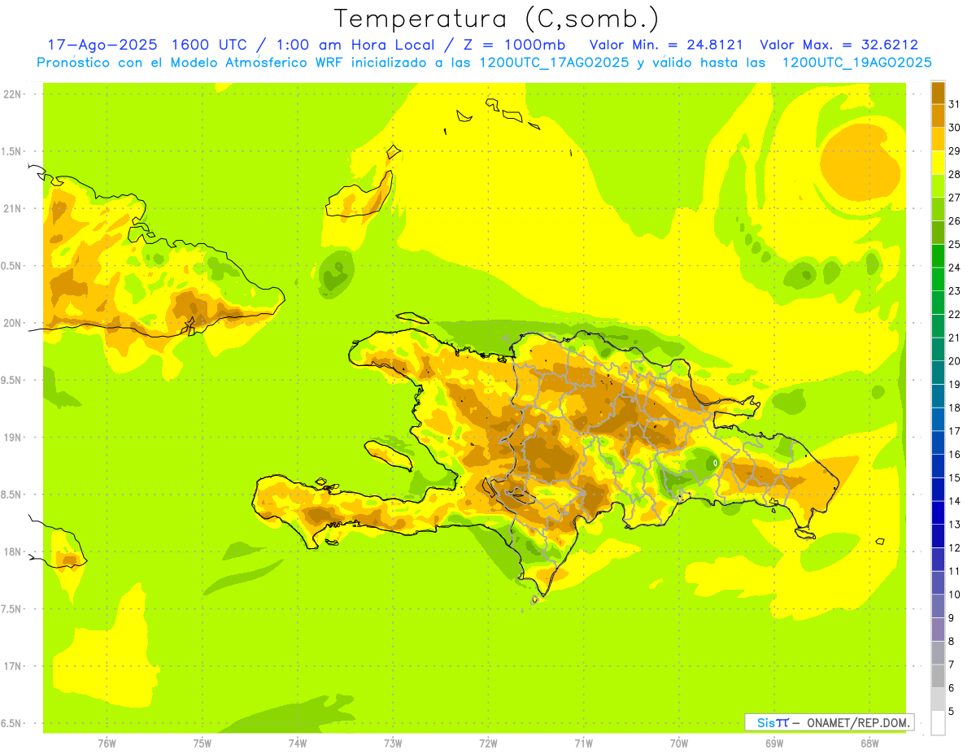Click the "1200UTC_19AGO2025" valid-until time

click(x=856, y=63)
